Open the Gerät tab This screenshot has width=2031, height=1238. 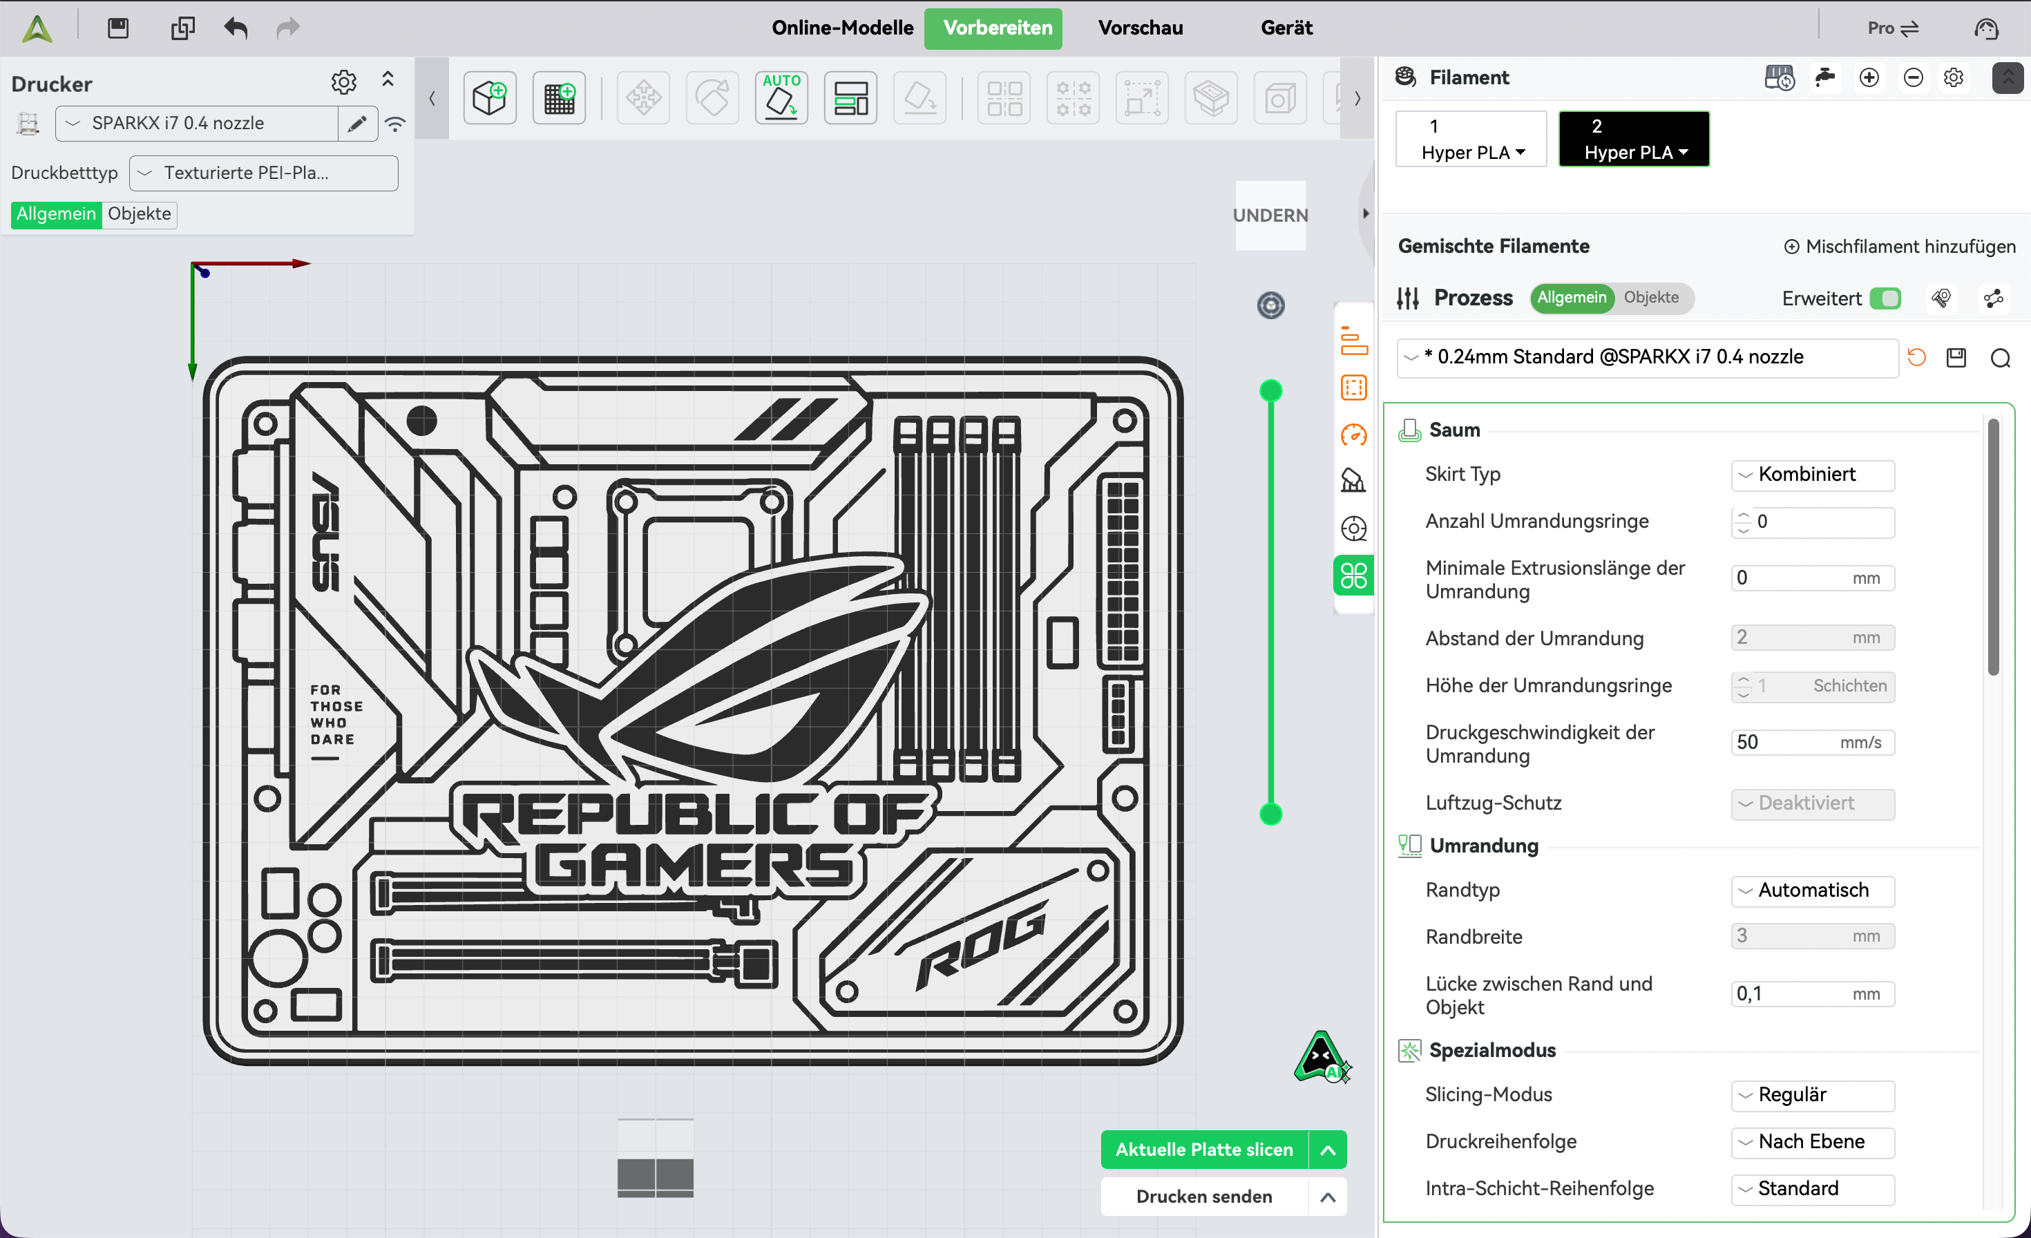1286,28
